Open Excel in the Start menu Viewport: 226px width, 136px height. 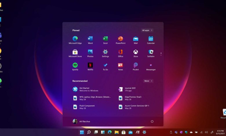tap(105, 39)
